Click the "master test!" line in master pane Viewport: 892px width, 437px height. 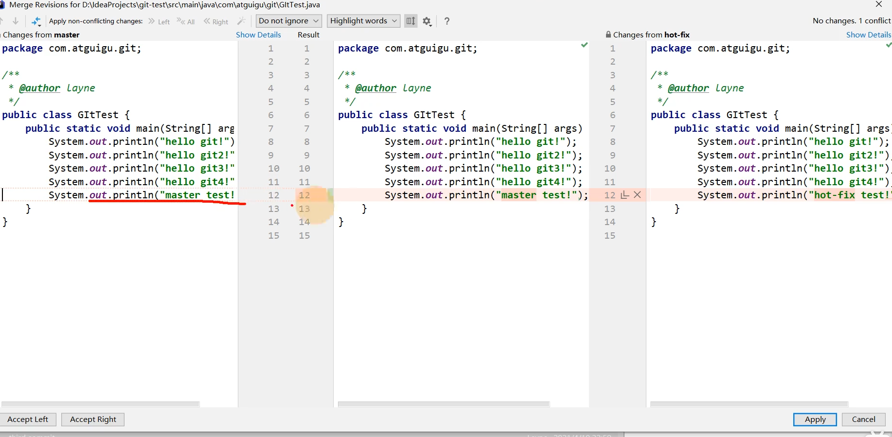click(142, 195)
